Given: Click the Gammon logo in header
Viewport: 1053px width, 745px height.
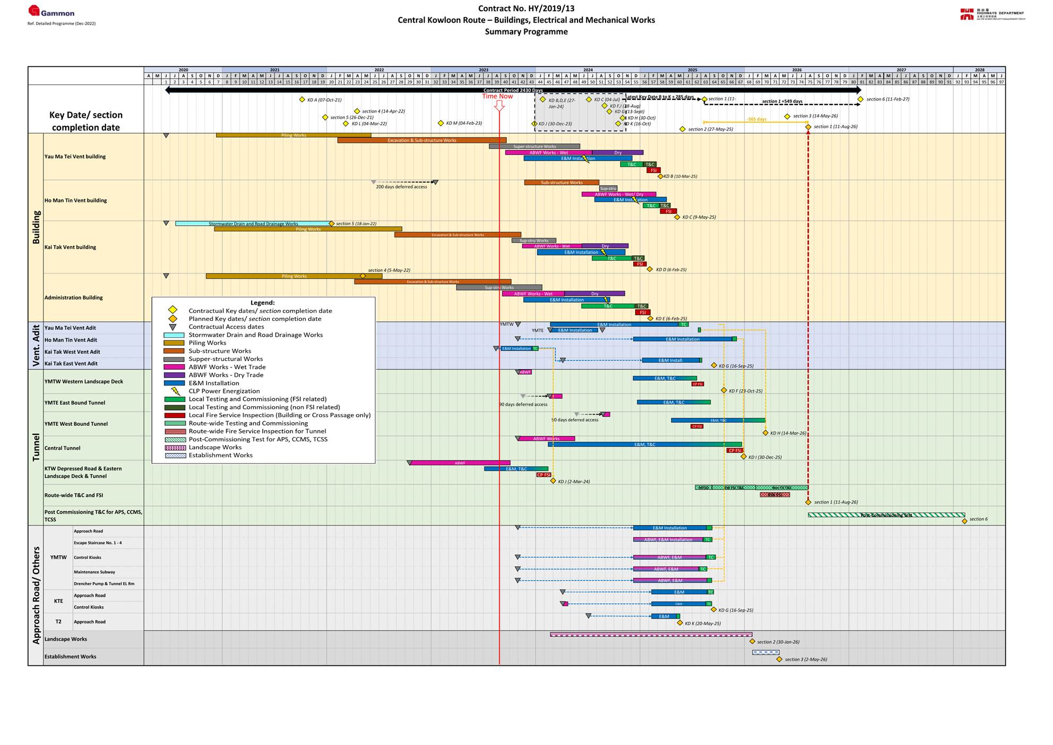Looking at the screenshot, I should [x=50, y=12].
